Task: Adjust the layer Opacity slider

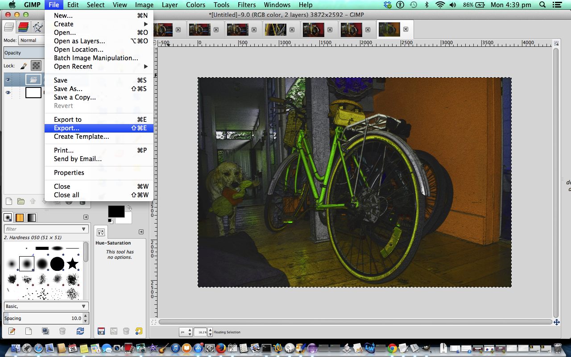Action: point(25,53)
